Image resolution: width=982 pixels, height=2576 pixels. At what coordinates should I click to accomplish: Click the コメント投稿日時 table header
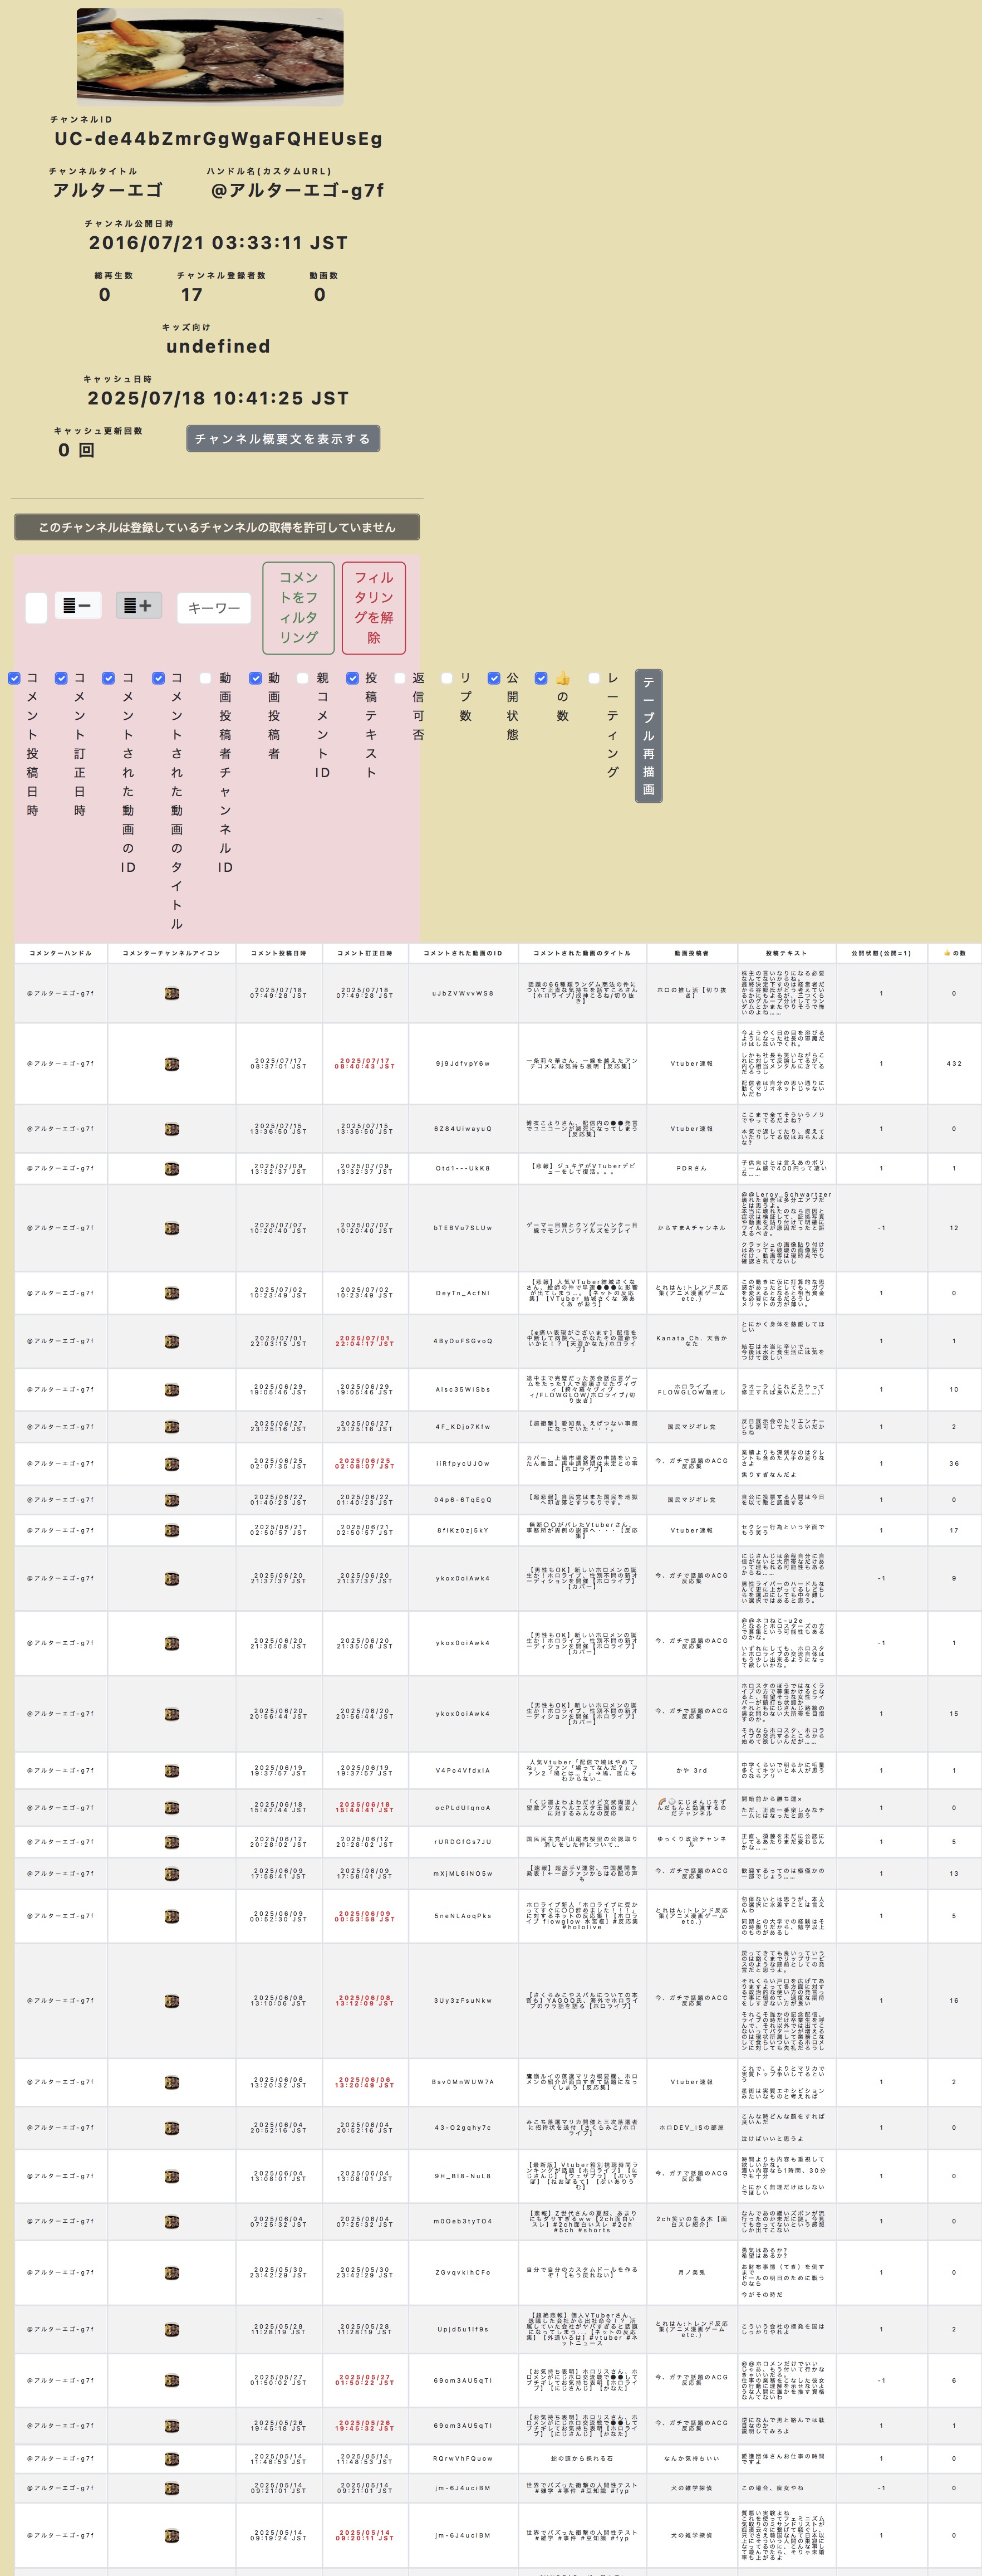coord(279,953)
